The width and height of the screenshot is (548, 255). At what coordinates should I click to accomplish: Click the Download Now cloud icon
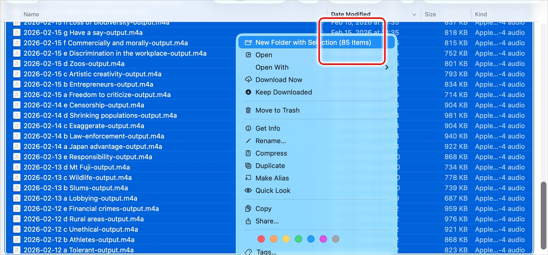248,80
